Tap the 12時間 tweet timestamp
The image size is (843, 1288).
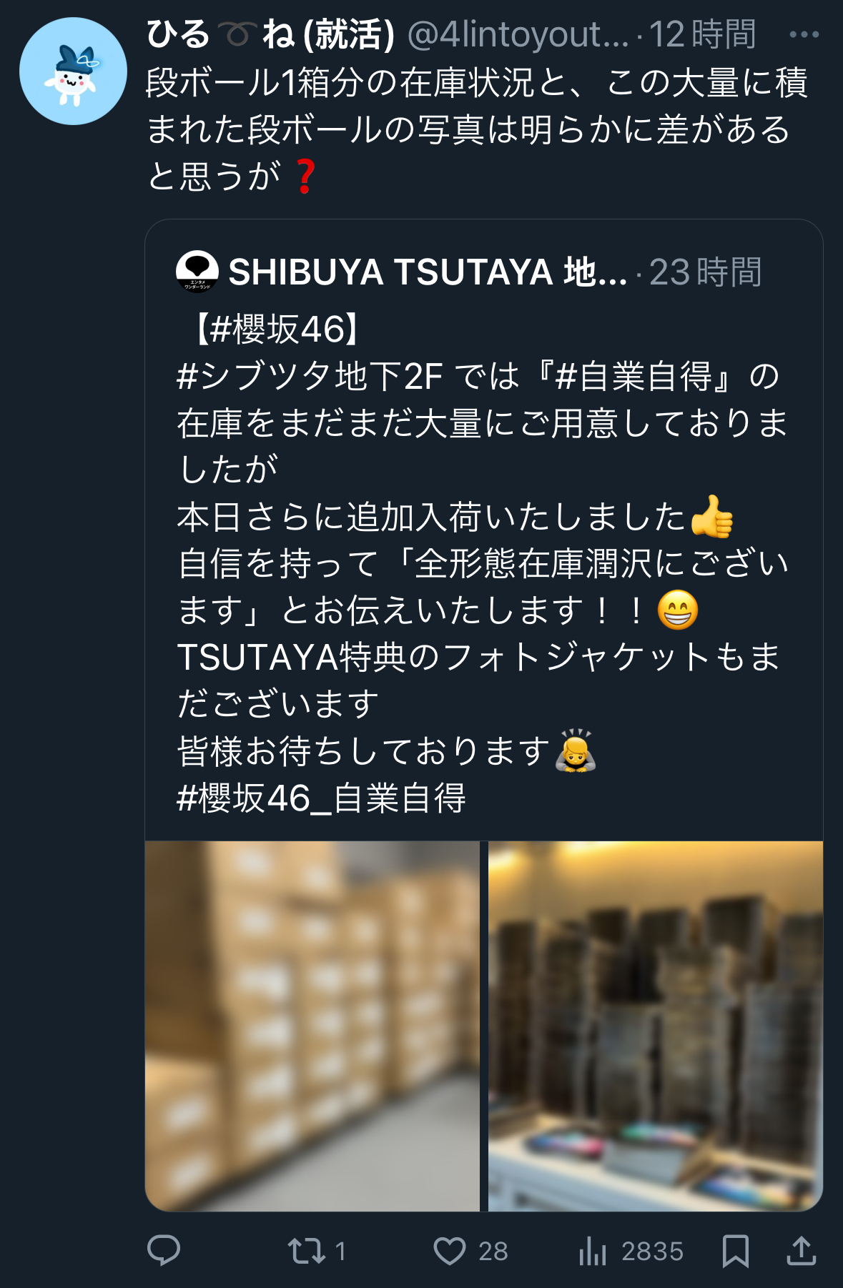point(702,34)
